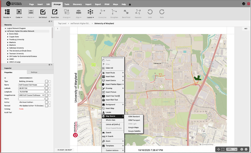Click the ellipsis button in the Hours row

pyautogui.click(x=46, y=99)
